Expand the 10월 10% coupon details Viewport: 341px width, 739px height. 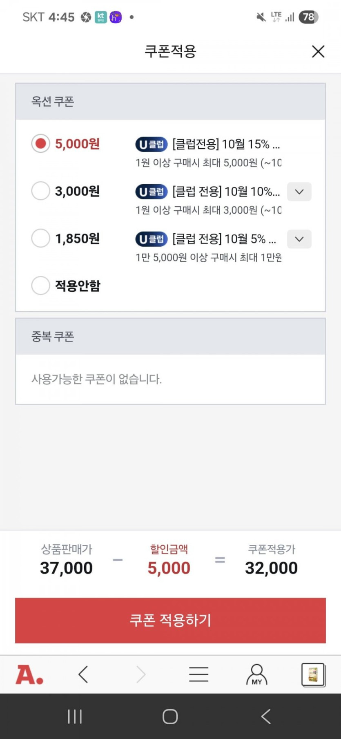click(299, 192)
